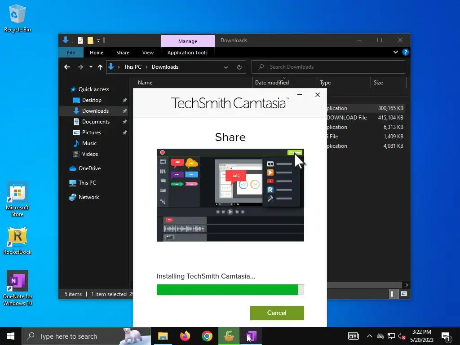Select Microsoft Store desktop shortcut
Screen dimensions: 460x345
(x=18, y=200)
